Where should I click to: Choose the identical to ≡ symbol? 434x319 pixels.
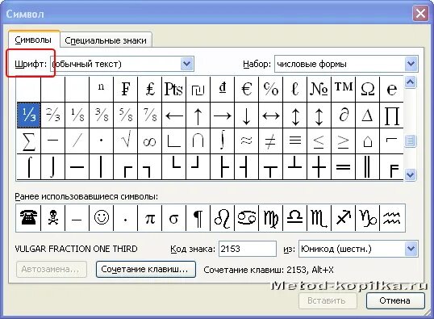point(295,141)
